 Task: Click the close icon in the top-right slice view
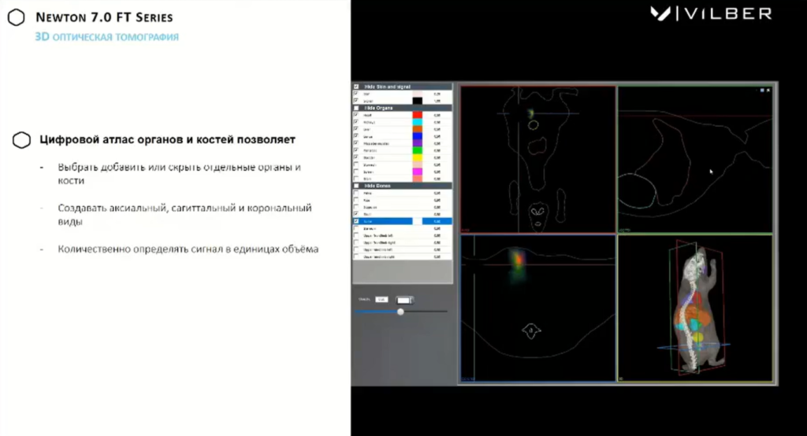(768, 91)
